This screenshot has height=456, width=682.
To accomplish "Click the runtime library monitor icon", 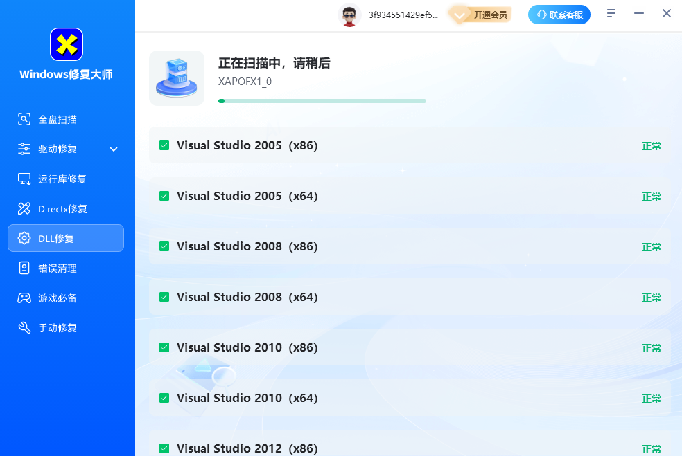I will [24, 179].
